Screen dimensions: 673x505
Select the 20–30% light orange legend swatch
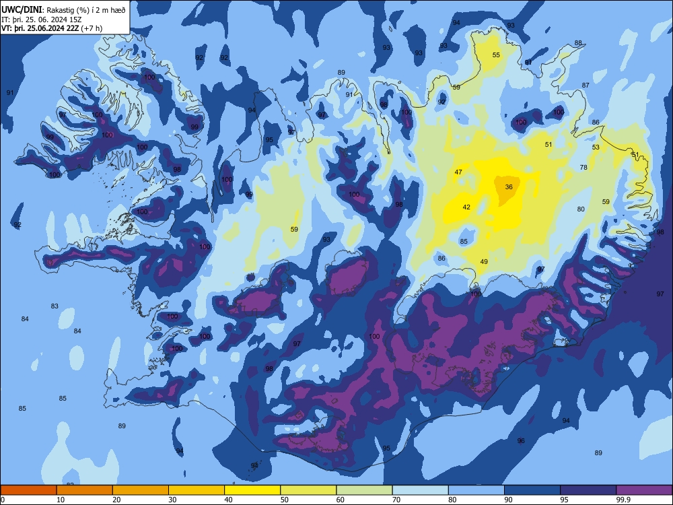(x=141, y=490)
